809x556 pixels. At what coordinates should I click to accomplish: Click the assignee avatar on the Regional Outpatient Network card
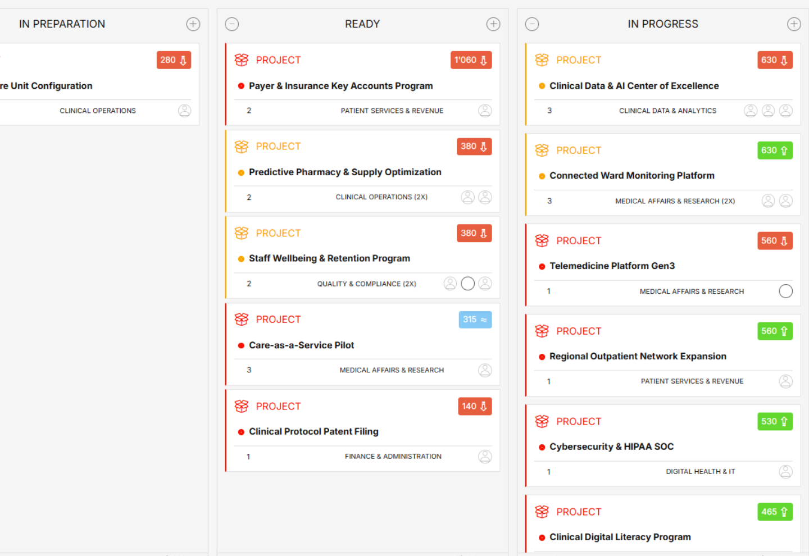(x=786, y=381)
